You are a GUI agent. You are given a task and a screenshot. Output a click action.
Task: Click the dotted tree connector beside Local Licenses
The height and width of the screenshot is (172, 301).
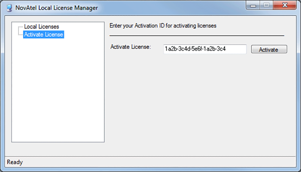21,27
